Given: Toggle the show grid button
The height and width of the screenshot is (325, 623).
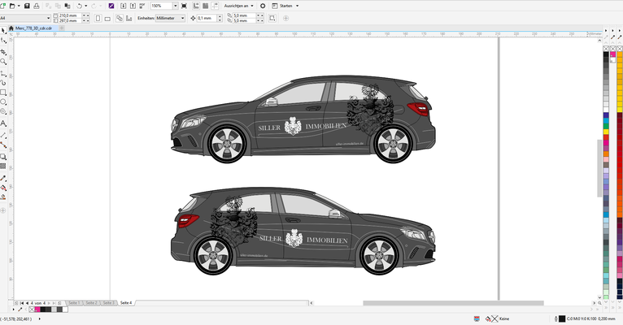Looking at the screenshot, I should coord(206,6).
